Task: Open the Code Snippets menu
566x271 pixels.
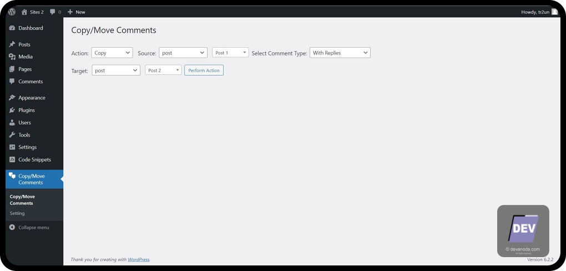Action: [x=34, y=159]
